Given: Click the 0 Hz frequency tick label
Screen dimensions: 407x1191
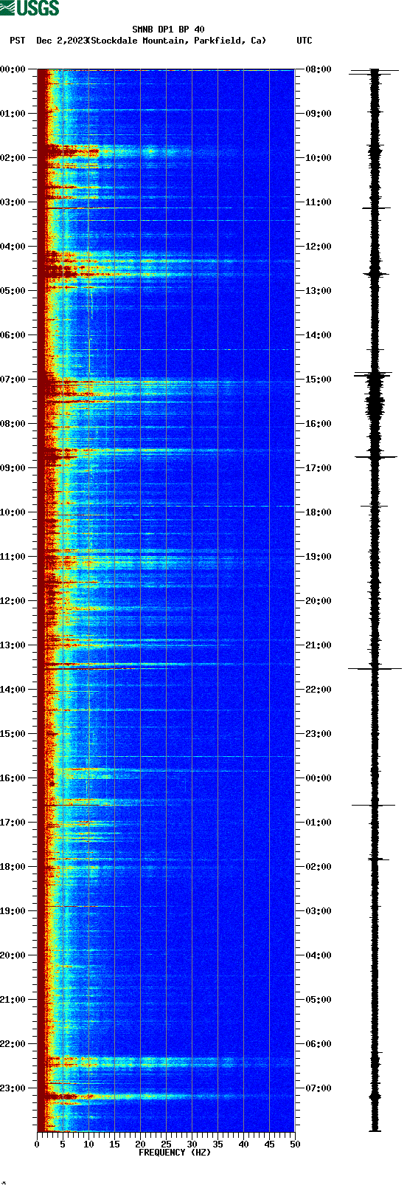Looking at the screenshot, I should click(37, 1144).
